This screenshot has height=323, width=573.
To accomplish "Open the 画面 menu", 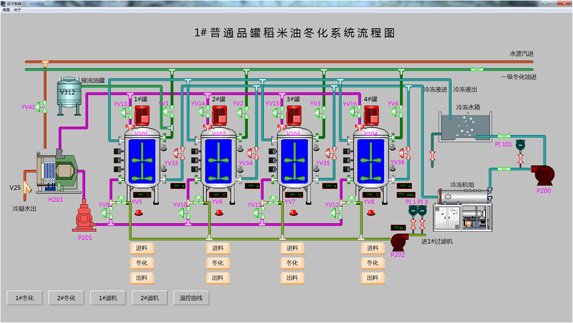I will [6, 10].
